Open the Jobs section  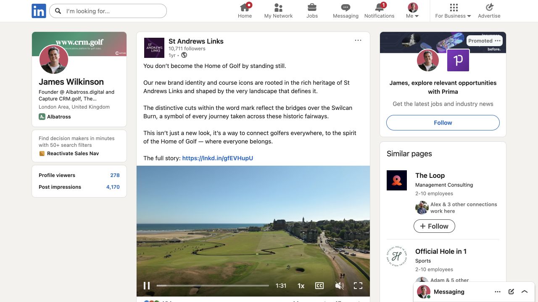[312, 11]
